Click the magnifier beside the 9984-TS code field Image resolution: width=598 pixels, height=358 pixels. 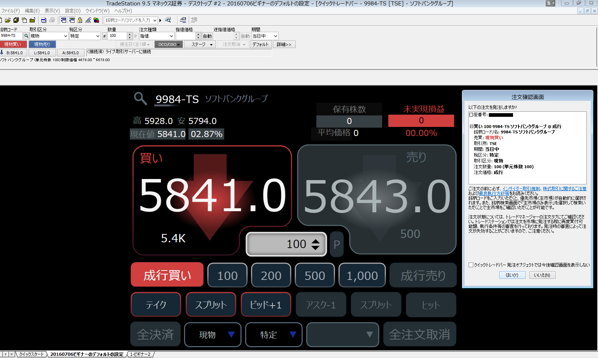point(26,36)
